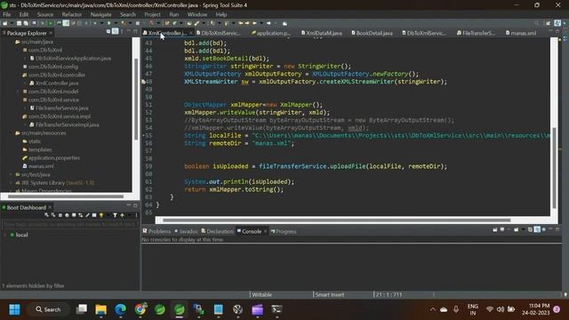Open Package Explorer view menu (three dots)

pos(122,32)
